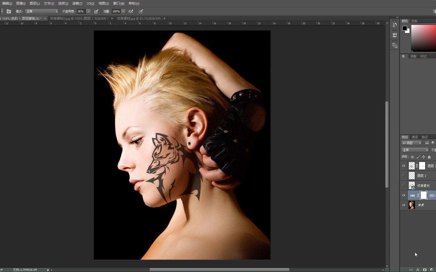Open the brush mode 正常 dropdown

pyautogui.click(x=41, y=11)
